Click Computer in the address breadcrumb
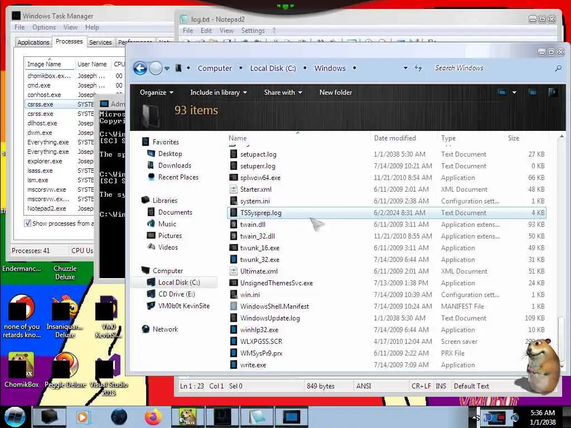This screenshot has width=571, height=428. tap(215, 68)
